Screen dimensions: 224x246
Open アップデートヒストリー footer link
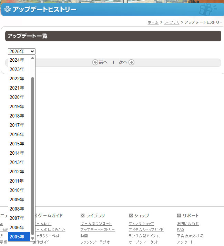point(98,230)
